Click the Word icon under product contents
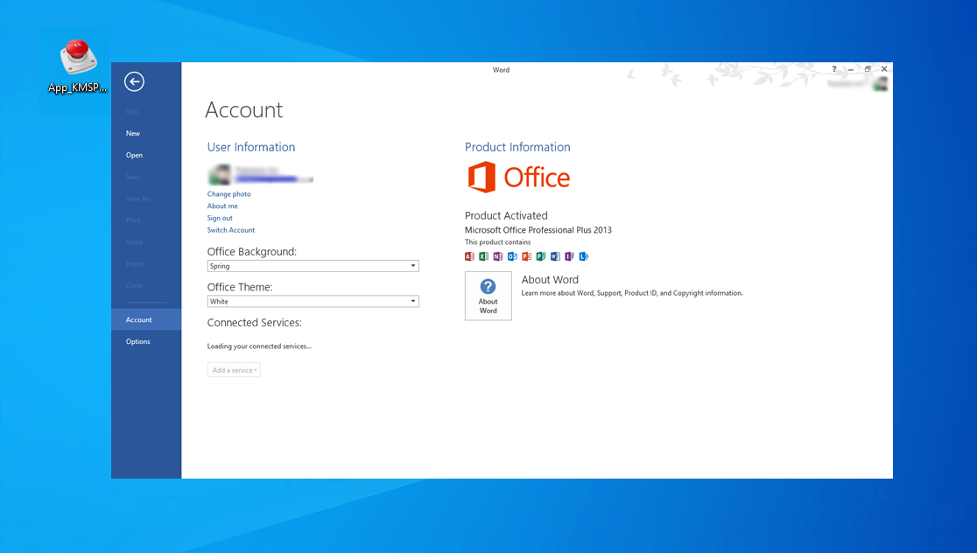The height and width of the screenshot is (553, 977). [555, 256]
